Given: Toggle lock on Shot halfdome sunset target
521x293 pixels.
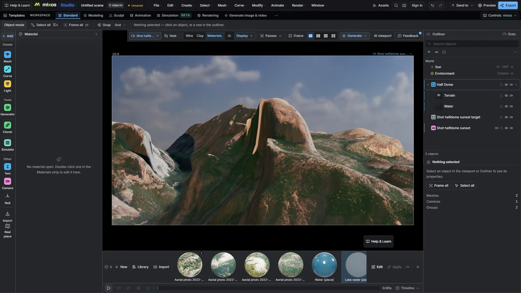Looking at the screenshot, I should (x=501, y=117).
